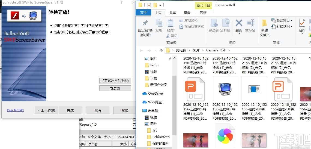The height and width of the screenshot is (149, 311).
Task: Select 保存的图片 folder in navigation pane
Action: pyautogui.click(x=161, y=144)
